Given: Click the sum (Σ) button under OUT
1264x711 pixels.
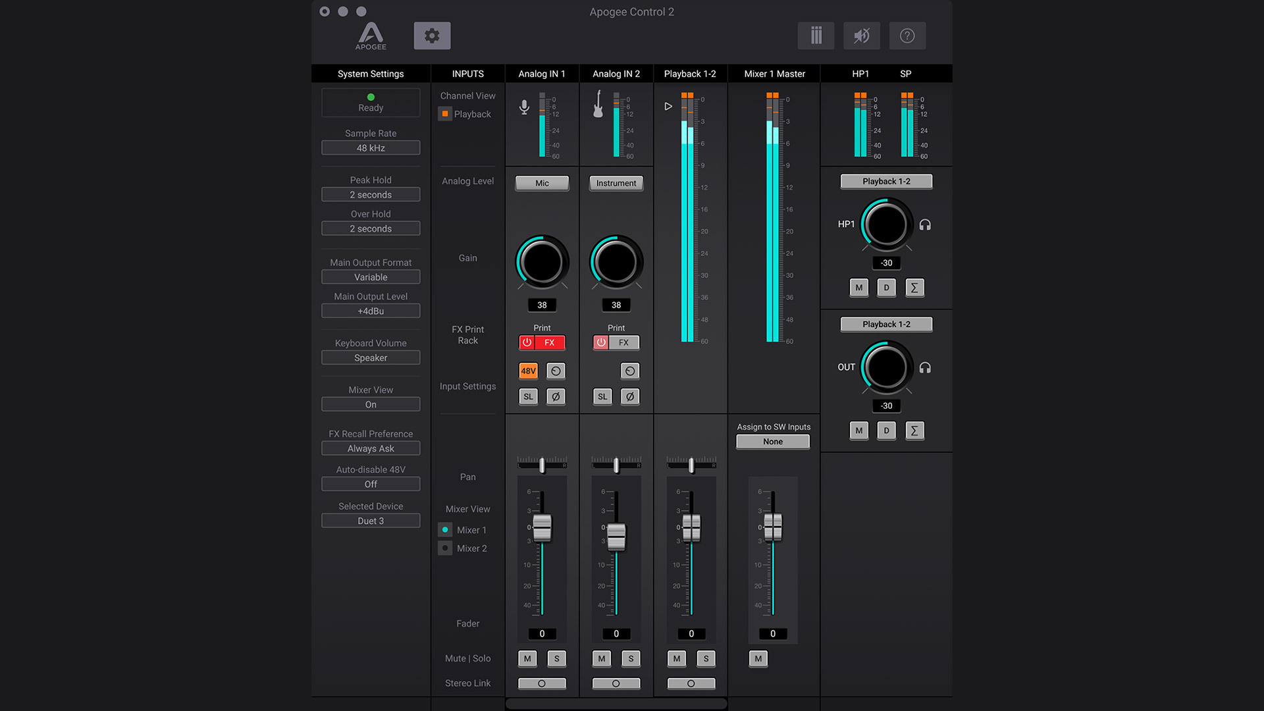Looking at the screenshot, I should point(914,431).
